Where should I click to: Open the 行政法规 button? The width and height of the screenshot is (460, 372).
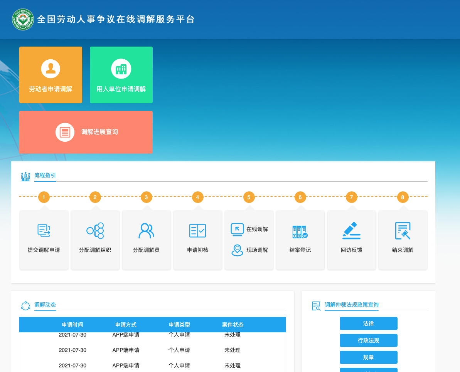click(x=369, y=341)
